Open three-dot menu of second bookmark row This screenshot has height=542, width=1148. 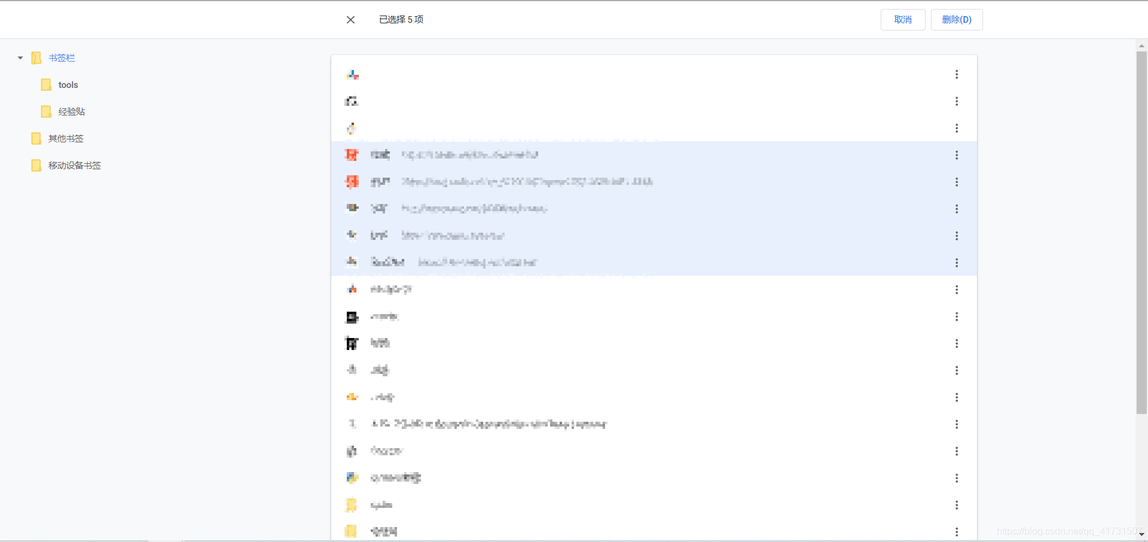957,101
